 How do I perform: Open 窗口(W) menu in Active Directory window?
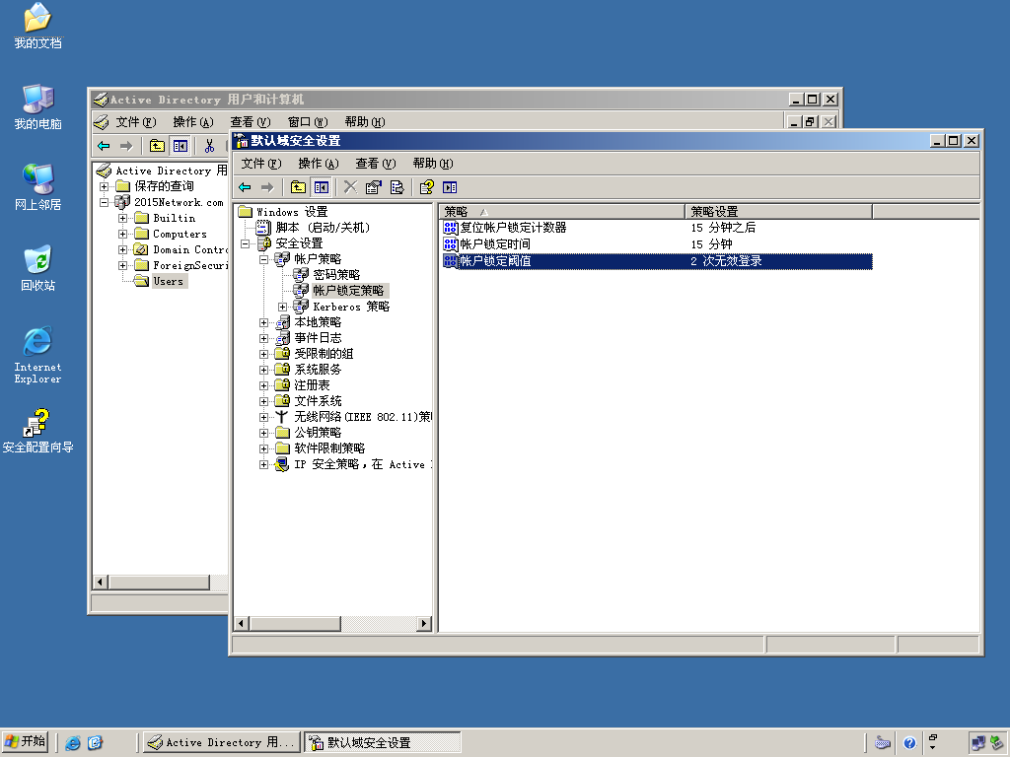pyautogui.click(x=308, y=122)
